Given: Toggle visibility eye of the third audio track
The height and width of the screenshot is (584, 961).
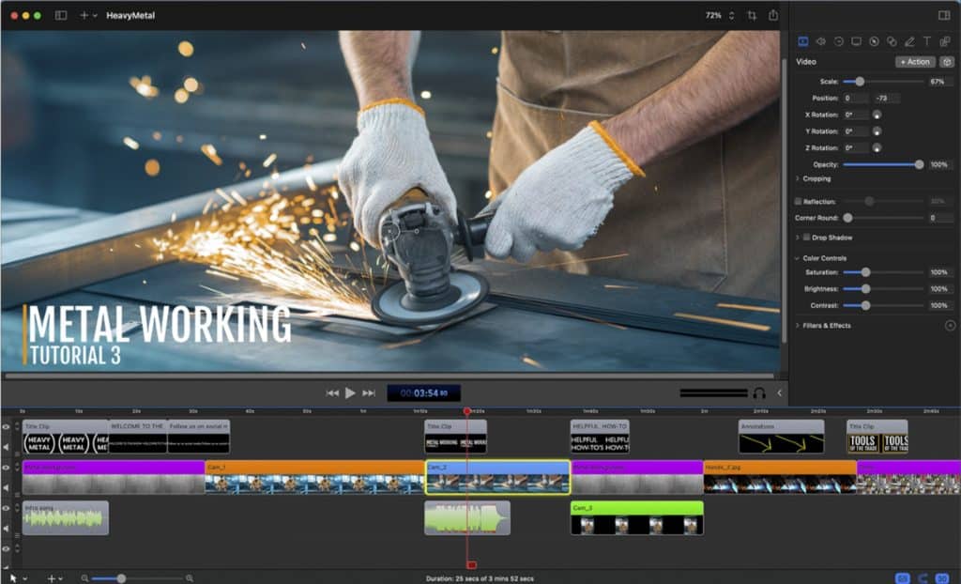Looking at the screenshot, I should coord(7,508).
